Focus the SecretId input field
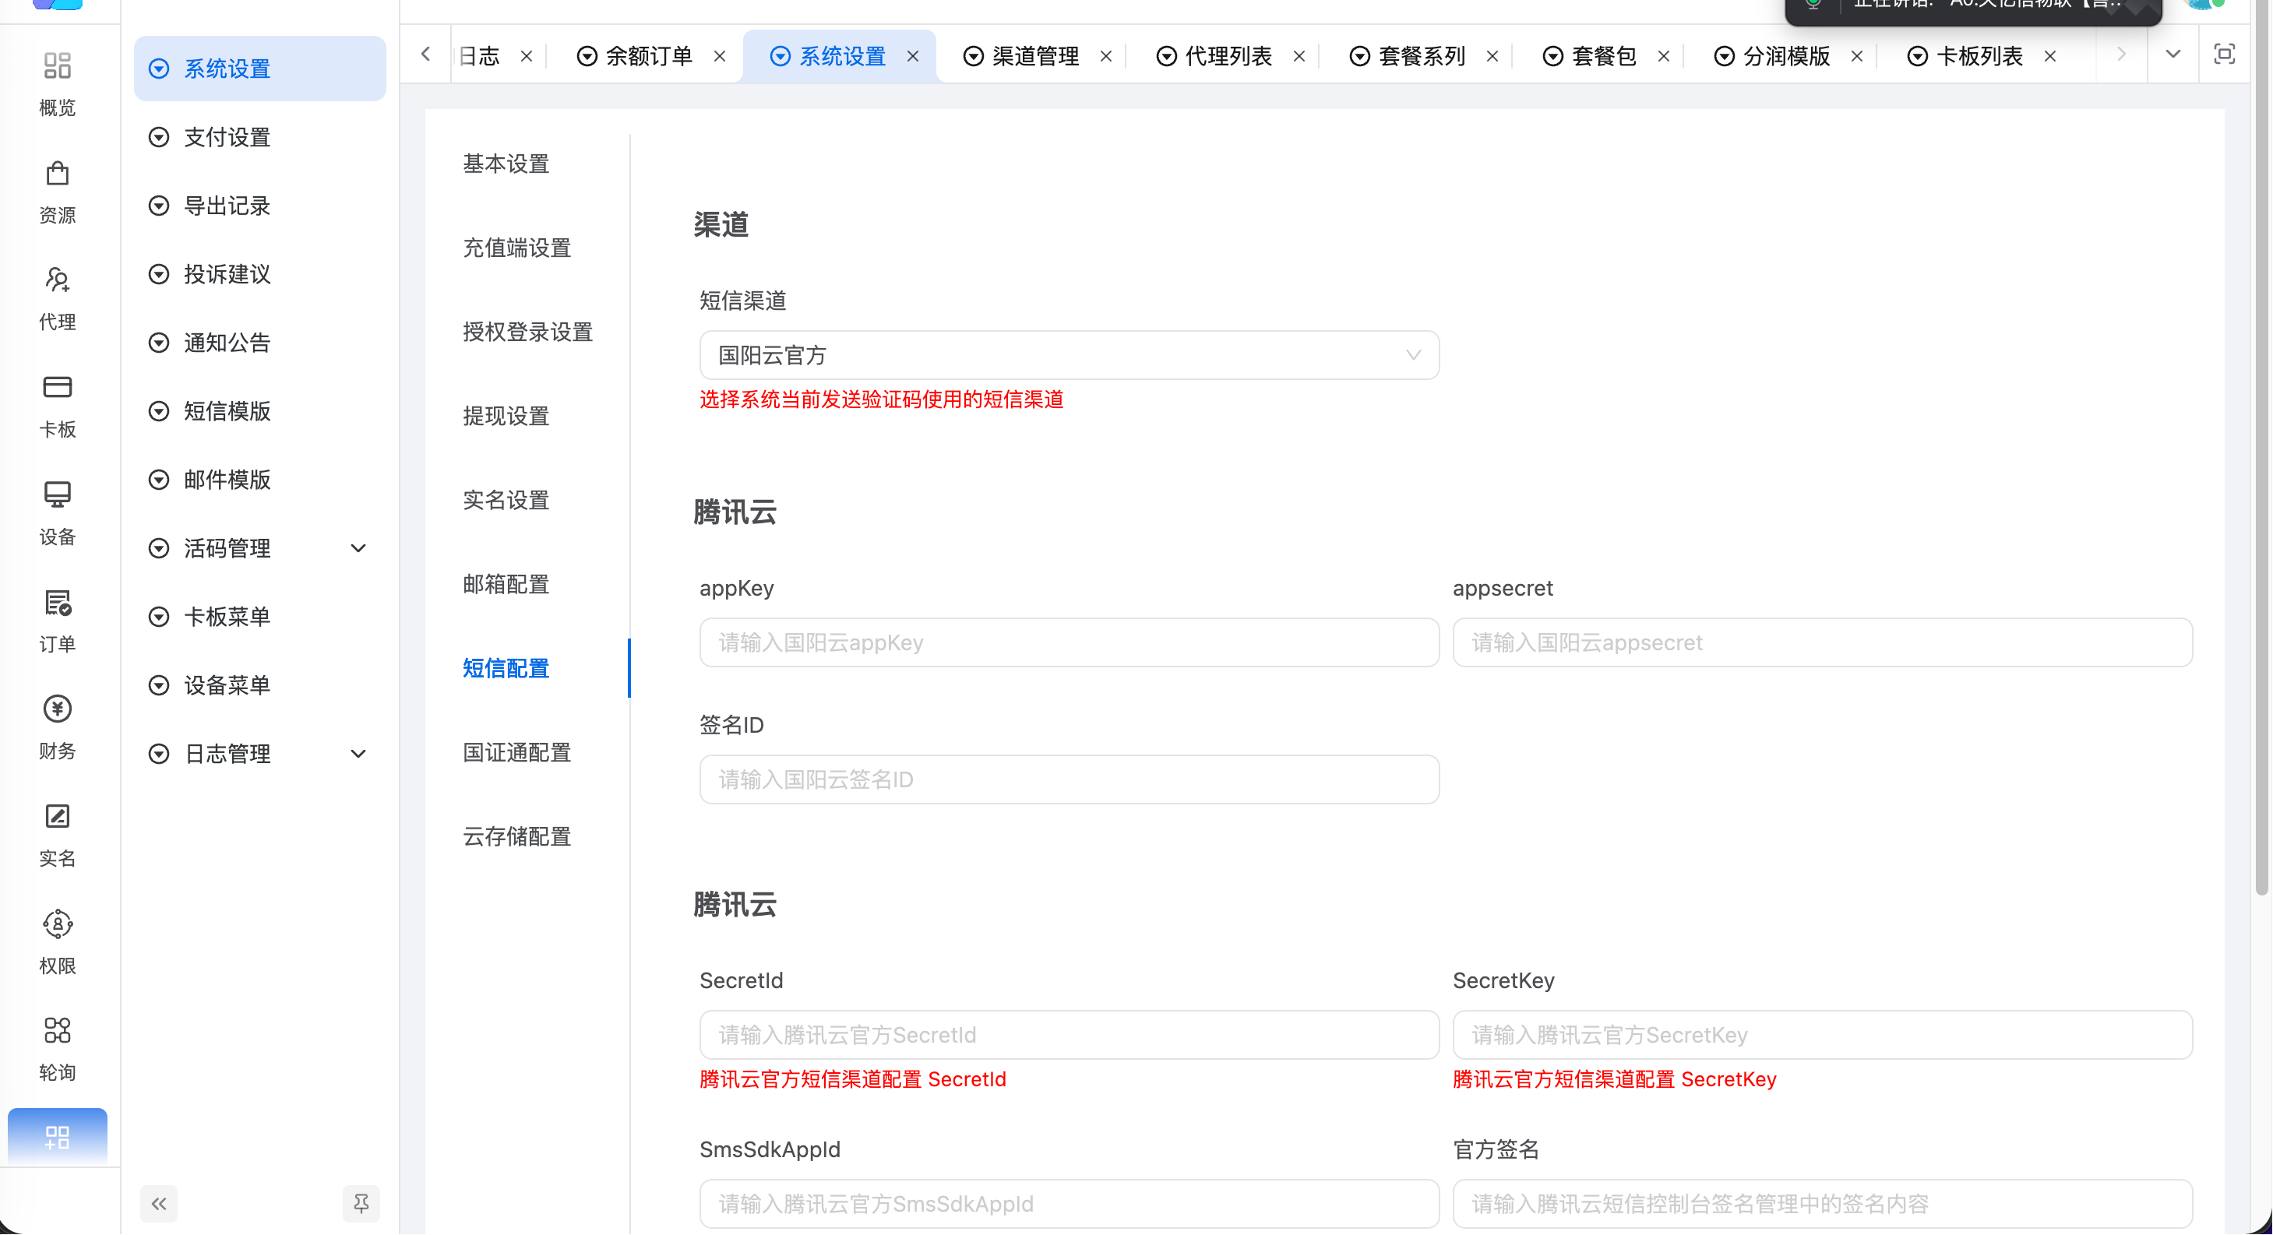 tap(1070, 1036)
